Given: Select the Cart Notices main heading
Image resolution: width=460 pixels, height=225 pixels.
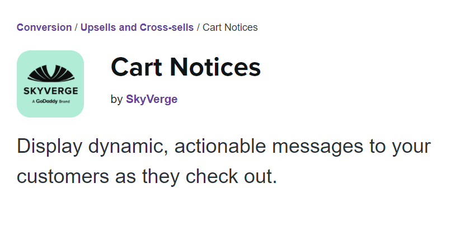Looking at the screenshot, I should (186, 67).
